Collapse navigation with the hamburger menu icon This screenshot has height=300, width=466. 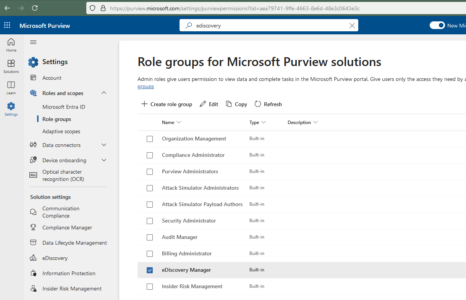point(33,42)
